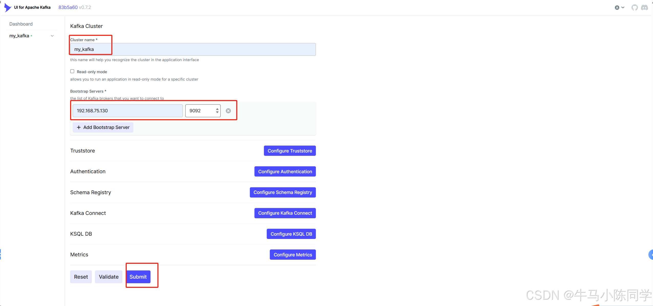Open the Discord community icon
This screenshot has width=653, height=306.
click(644, 7)
